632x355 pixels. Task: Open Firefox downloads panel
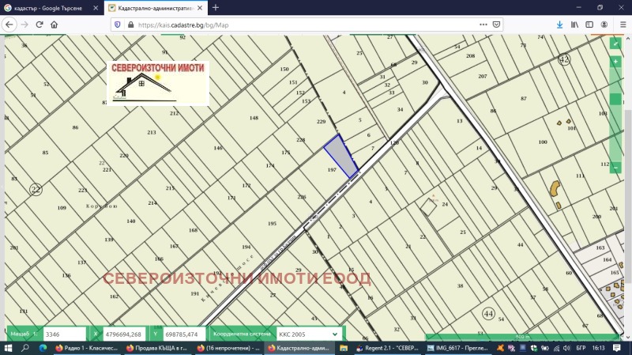[559, 25]
